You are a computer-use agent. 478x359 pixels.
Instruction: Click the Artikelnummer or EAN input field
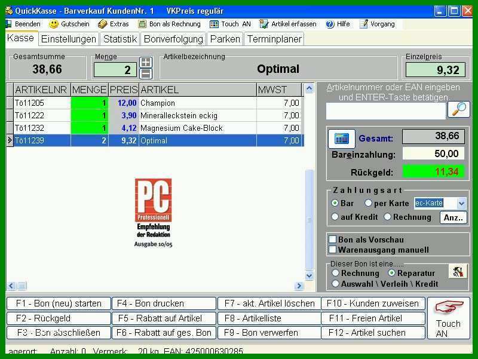pos(385,111)
